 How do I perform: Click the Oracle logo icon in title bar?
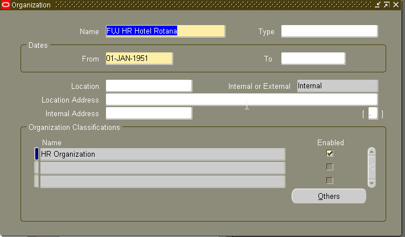coord(6,5)
